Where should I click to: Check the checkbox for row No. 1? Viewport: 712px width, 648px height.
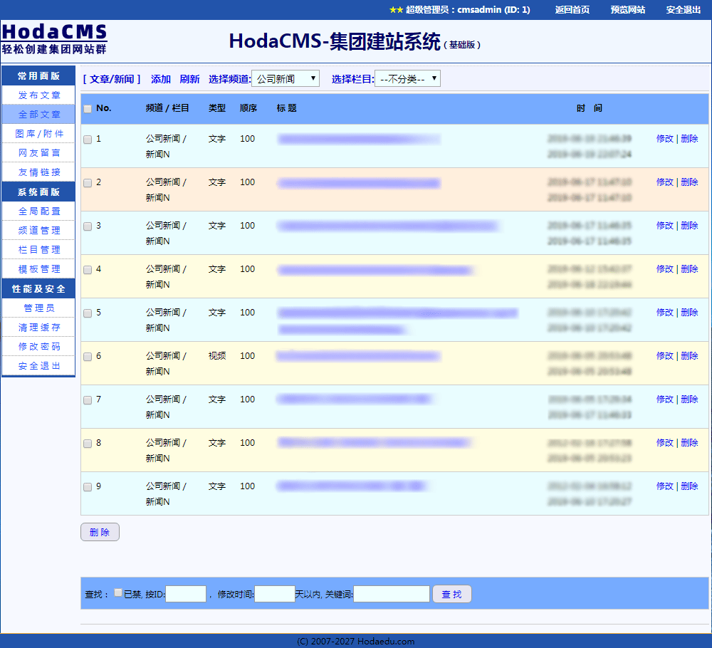click(88, 140)
